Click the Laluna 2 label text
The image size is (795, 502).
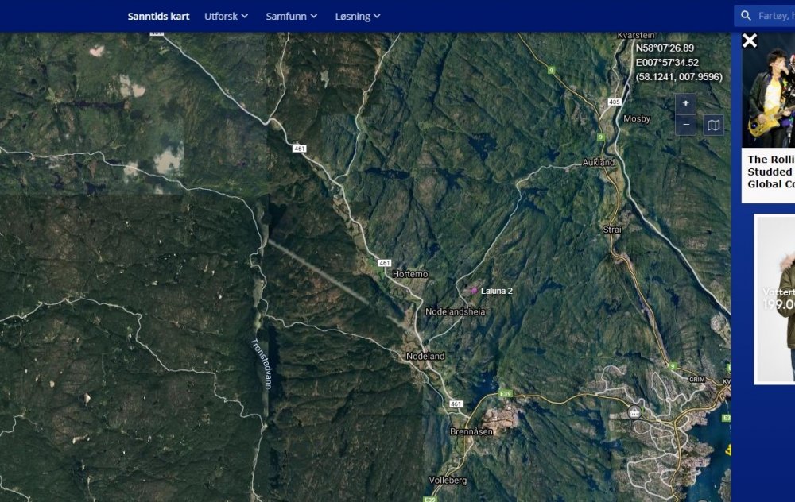point(496,291)
